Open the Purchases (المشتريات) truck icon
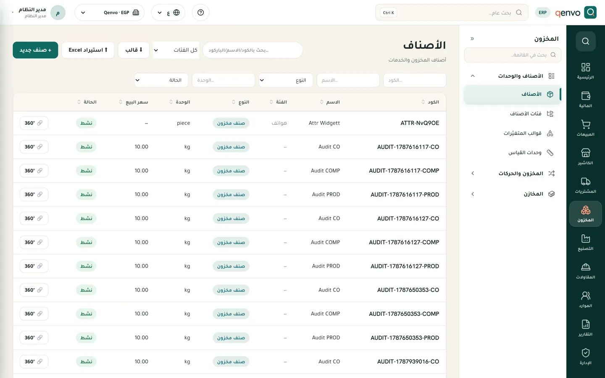 (585, 185)
